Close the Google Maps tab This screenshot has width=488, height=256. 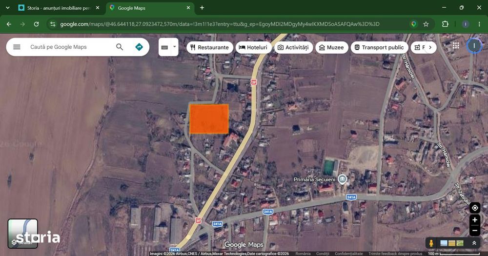coord(188,8)
